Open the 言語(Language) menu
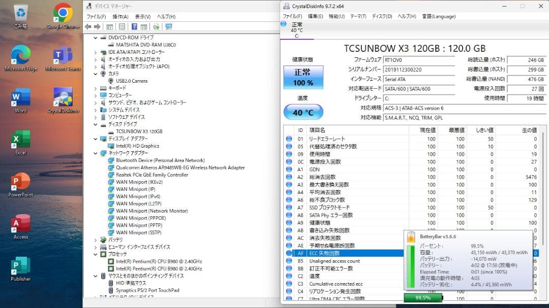The image size is (549, 308). click(438, 16)
